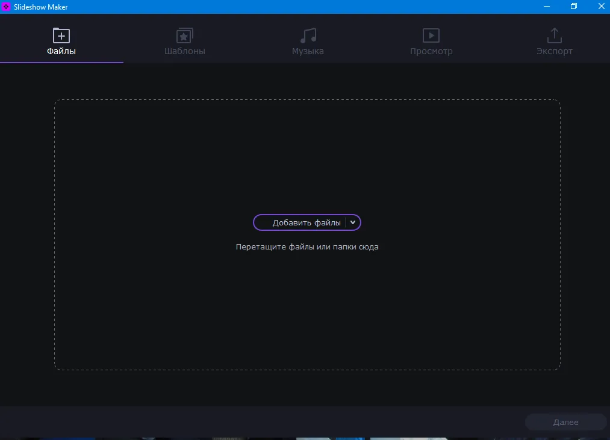
Task: Click inside the dashed drop zone area
Action: (x=308, y=150)
